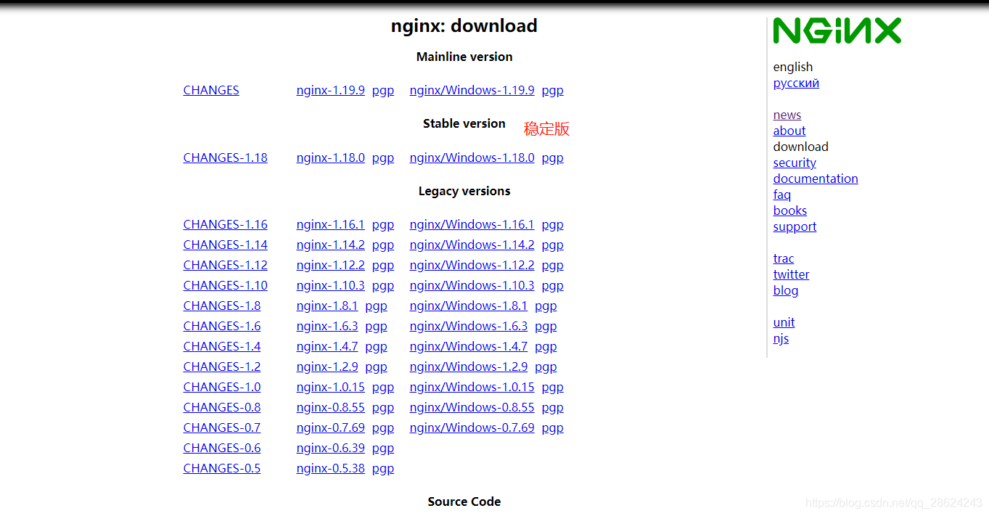989x516 pixels.
Task: Open CHANGES-1.8 link
Action: [x=222, y=306]
